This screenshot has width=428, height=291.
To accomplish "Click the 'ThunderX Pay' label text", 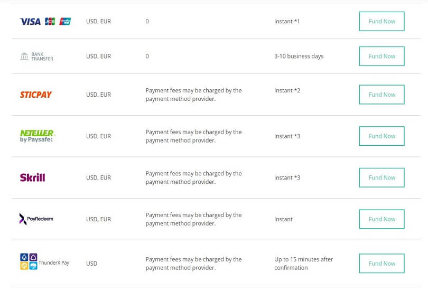I will point(54,262).
